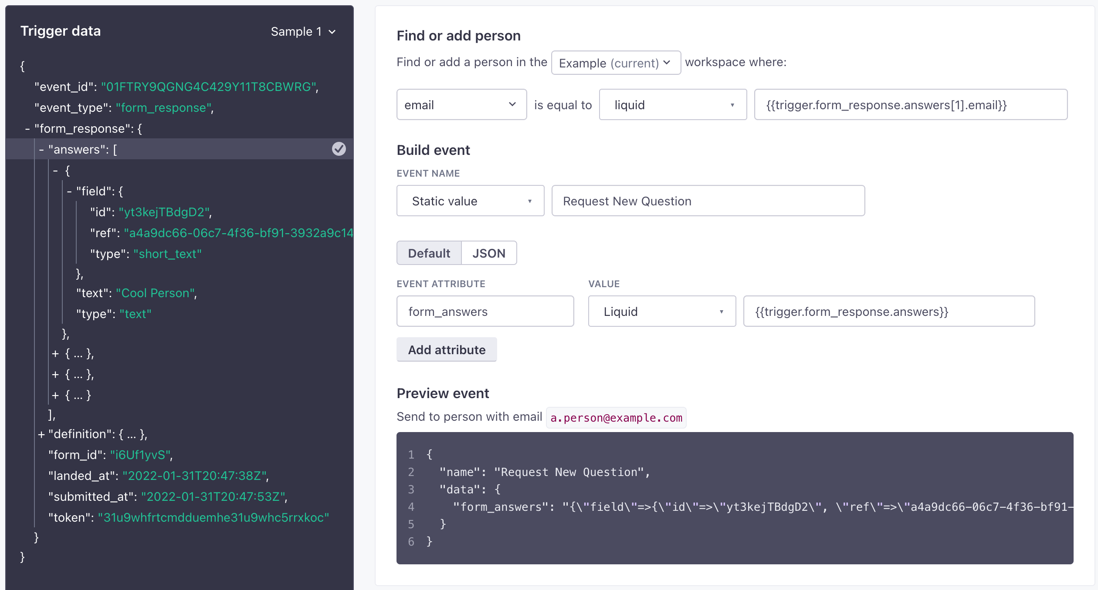Select the Default tab
The image size is (1098, 590).
429,253
